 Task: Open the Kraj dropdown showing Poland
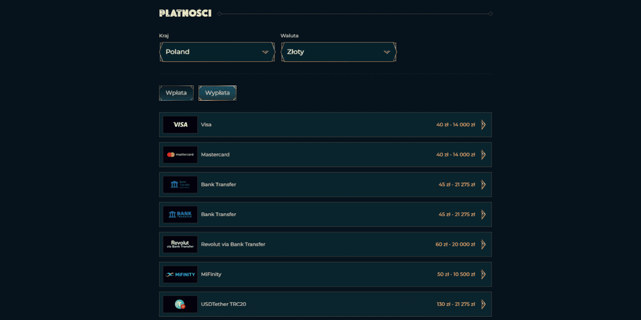[217, 52]
